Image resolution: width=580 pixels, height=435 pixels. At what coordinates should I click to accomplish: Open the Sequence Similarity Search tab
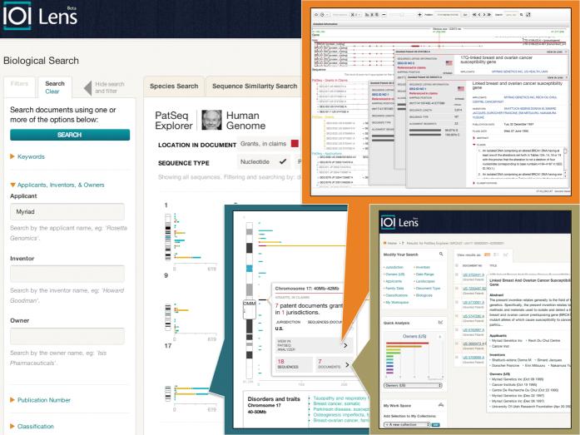(x=254, y=86)
